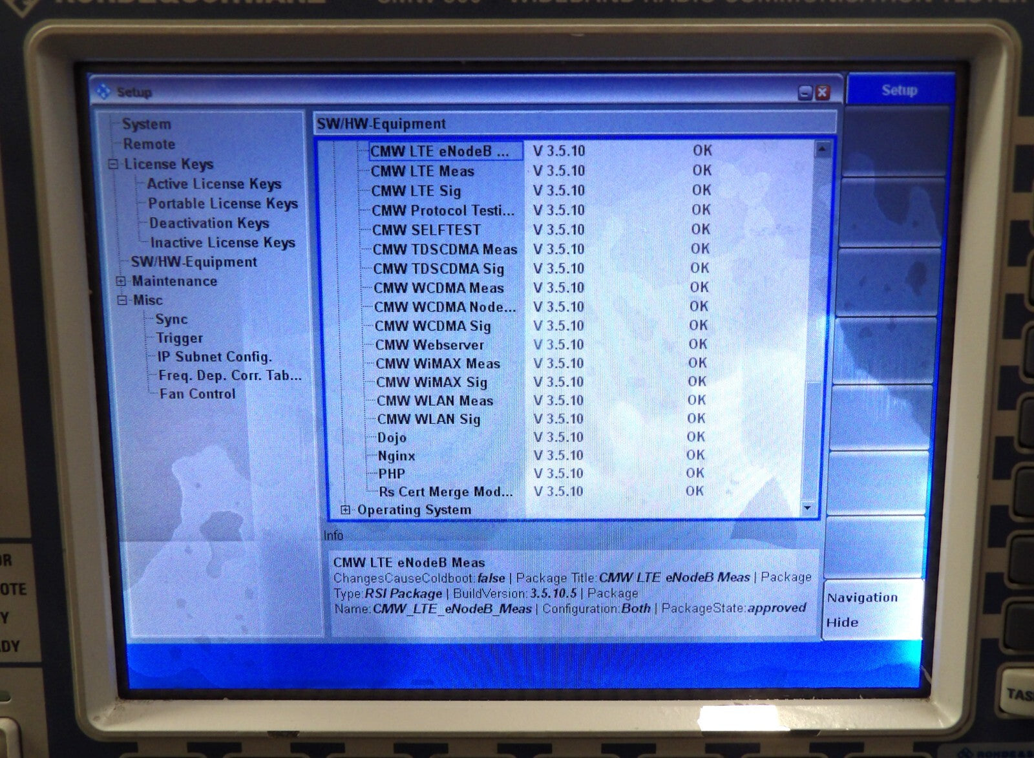
Task: Collapse the Misc tree node
Action: coord(122,300)
